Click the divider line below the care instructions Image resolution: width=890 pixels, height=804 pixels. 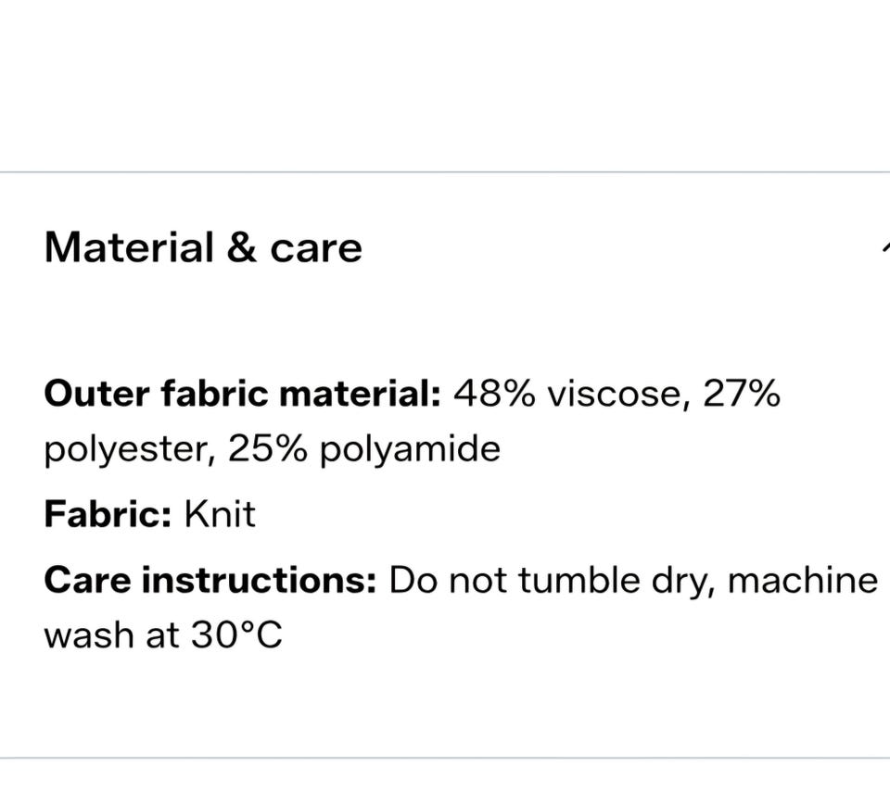pos(445,757)
